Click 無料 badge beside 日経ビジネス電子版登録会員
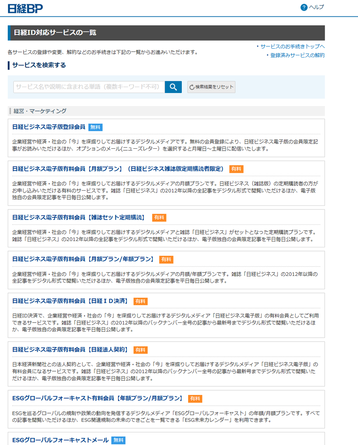Image resolution: width=358 pixels, height=445 pixels. point(95,127)
